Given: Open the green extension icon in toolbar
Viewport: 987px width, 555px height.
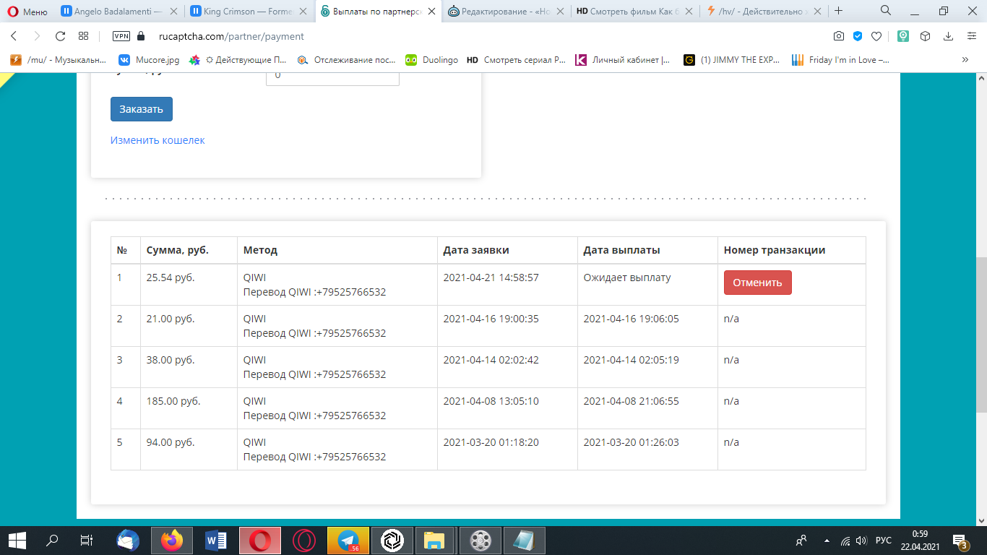Looking at the screenshot, I should [x=903, y=36].
